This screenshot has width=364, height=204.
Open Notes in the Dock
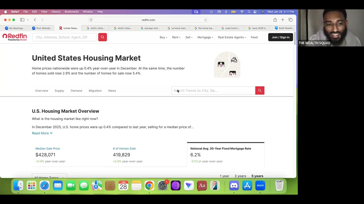pyautogui.click(x=136, y=186)
